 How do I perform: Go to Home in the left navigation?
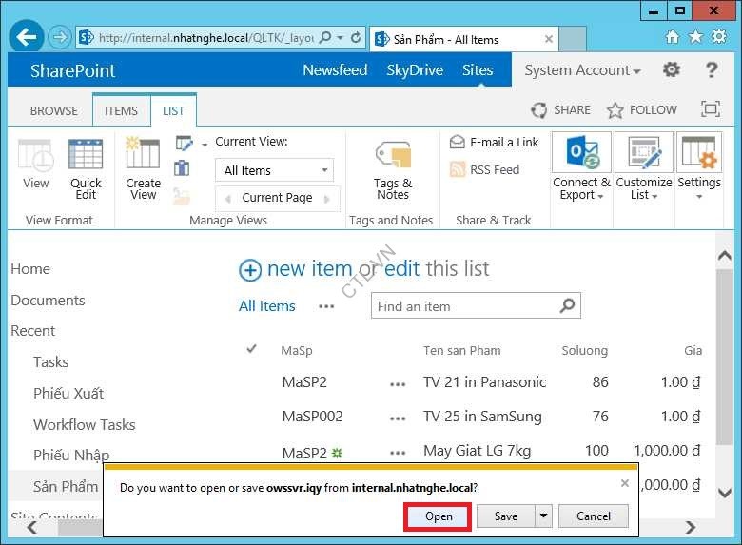30,269
